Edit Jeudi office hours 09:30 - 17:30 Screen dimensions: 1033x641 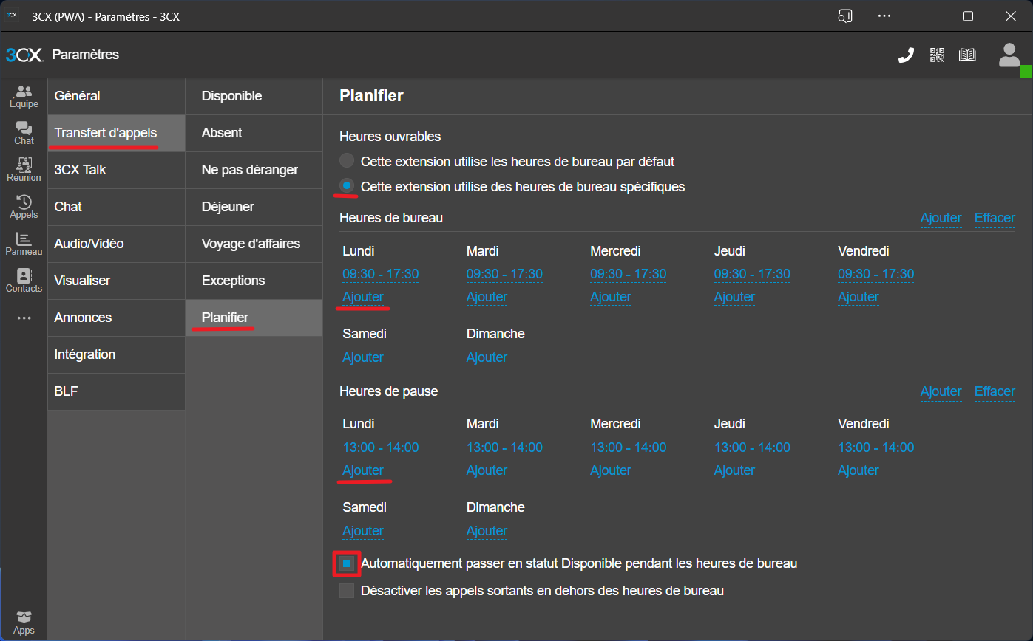(x=752, y=274)
